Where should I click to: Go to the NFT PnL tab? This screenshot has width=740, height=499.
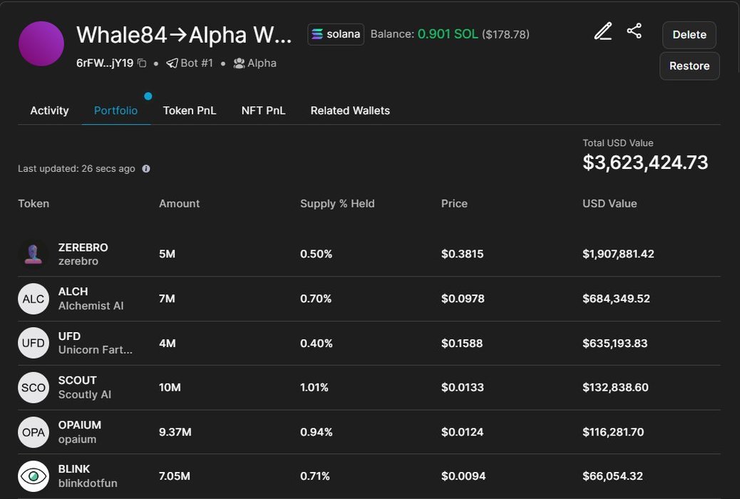263,110
